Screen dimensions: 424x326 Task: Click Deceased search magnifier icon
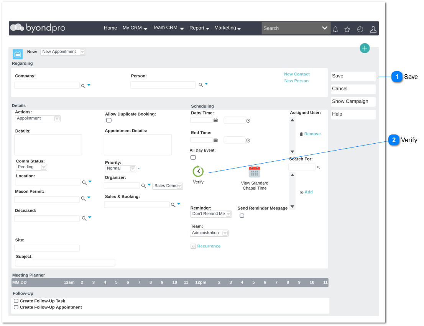tap(84, 218)
